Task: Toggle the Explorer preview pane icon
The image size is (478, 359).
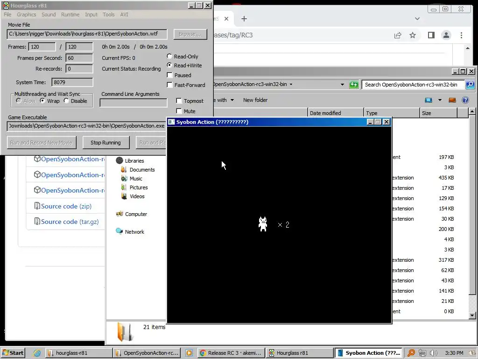Action: coord(452,100)
